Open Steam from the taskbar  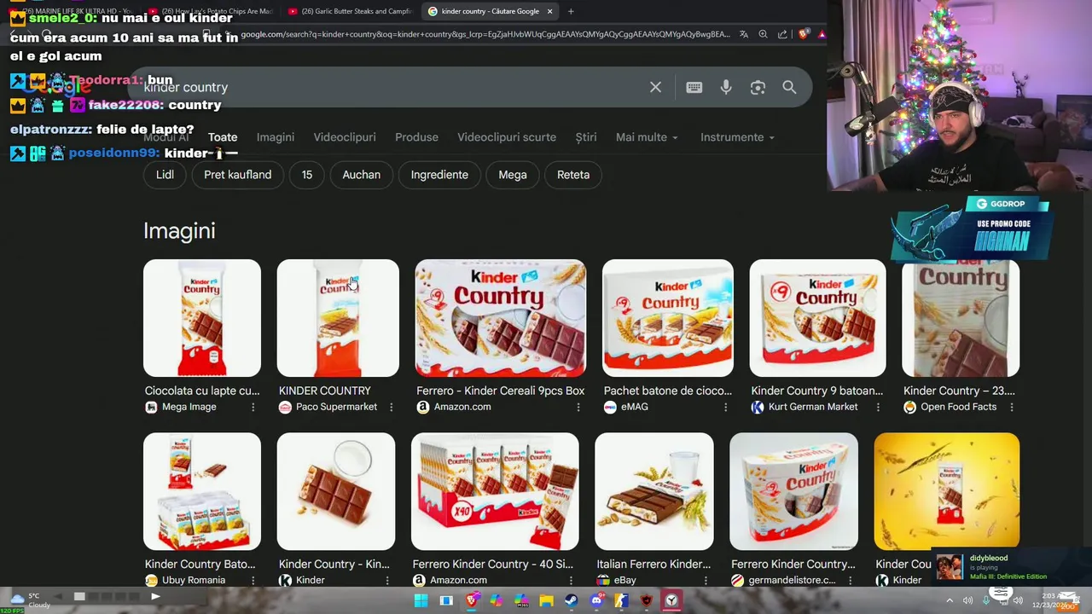(571, 600)
